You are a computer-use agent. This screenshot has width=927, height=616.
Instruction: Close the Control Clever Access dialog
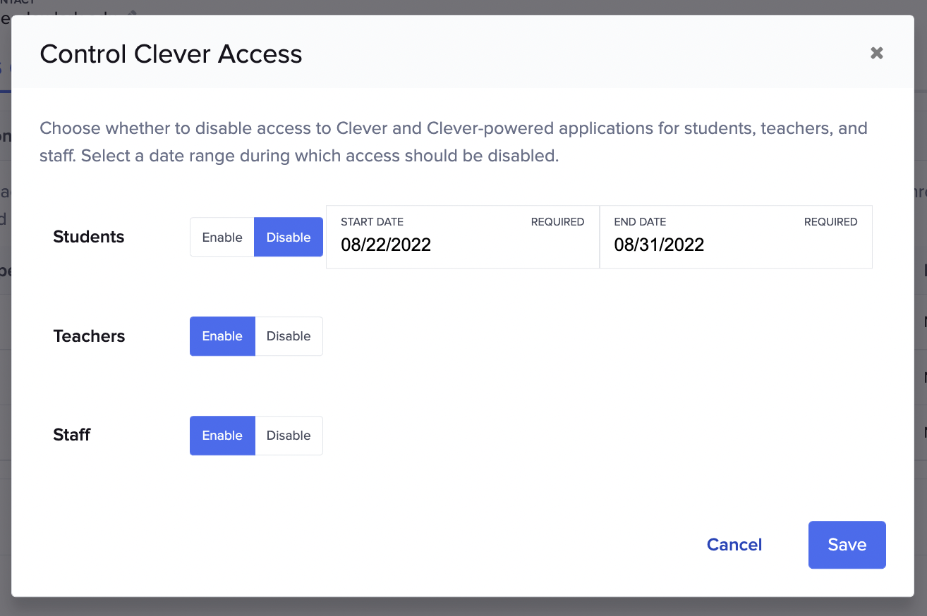pyautogui.click(x=876, y=53)
